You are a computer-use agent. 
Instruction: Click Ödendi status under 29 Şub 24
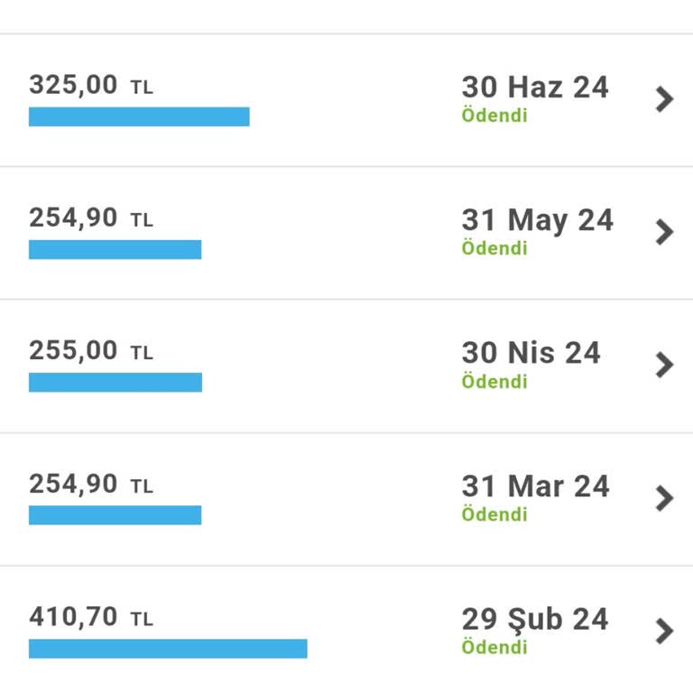[x=494, y=647]
